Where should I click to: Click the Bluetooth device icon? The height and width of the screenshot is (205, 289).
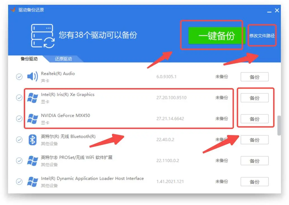[x=32, y=140]
